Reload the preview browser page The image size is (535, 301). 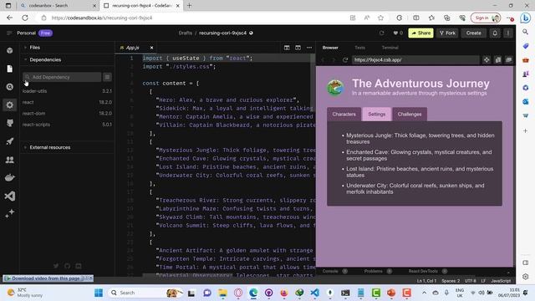(x=345, y=60)
